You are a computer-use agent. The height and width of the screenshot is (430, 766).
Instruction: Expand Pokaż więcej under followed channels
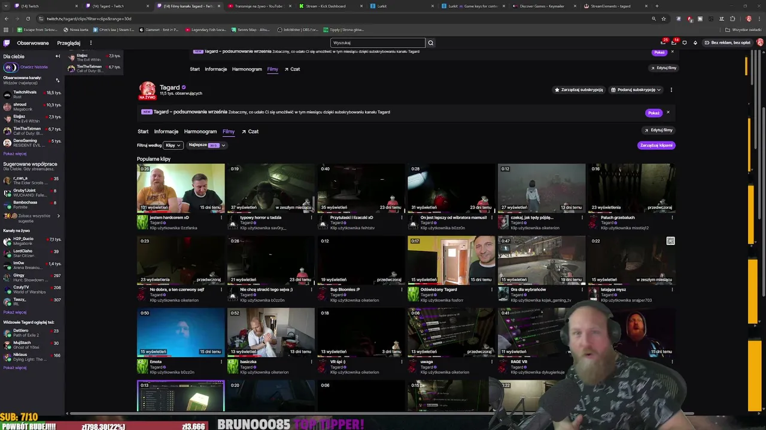point(15,153)
